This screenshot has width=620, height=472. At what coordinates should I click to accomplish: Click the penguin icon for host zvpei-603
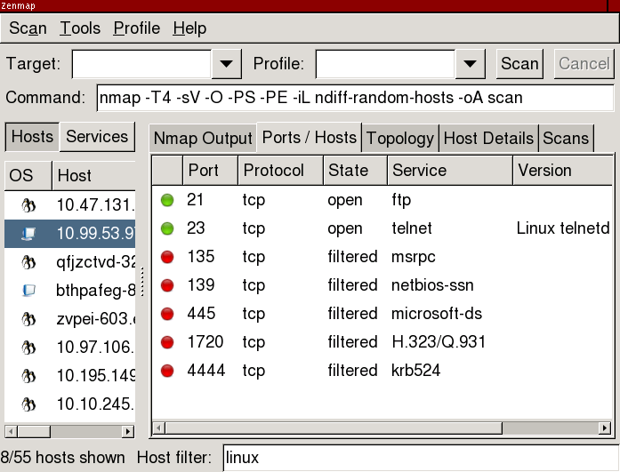tap(28, 319)
